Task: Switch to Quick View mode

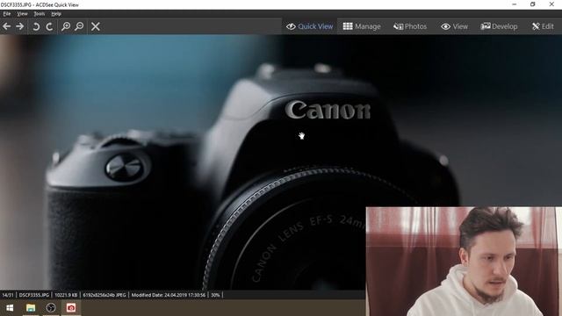Action: [310, 26]
